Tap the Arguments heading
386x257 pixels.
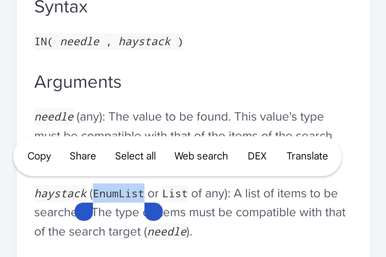click(78, 82)
